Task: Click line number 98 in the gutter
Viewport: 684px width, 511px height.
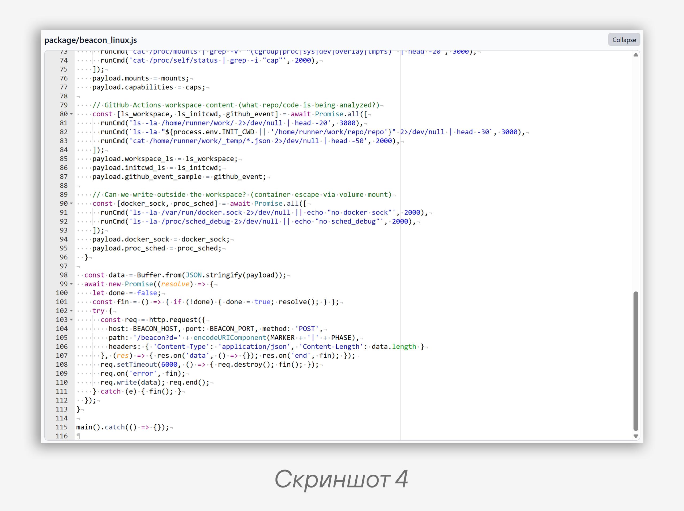Action: pyautogui.click(x=64, y=275)
